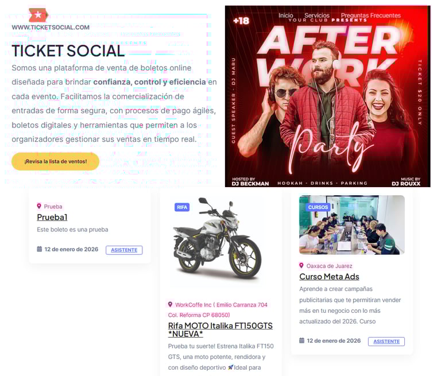Click ASISTENTE button on Curso Meta Ads card
This screenshot has height=376, width=441.
(x=386, y=342)
